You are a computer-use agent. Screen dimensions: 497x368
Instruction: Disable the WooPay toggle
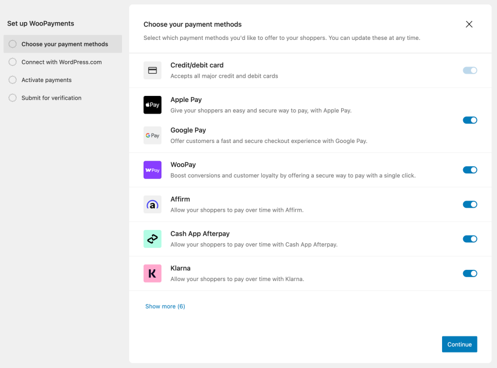point(470,170)
